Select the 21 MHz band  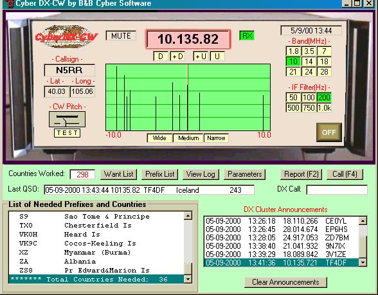(x=293, y=72)
